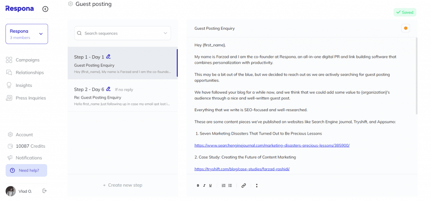Select Step 1 Guest Posting Enquiry

tap(122, 63)
